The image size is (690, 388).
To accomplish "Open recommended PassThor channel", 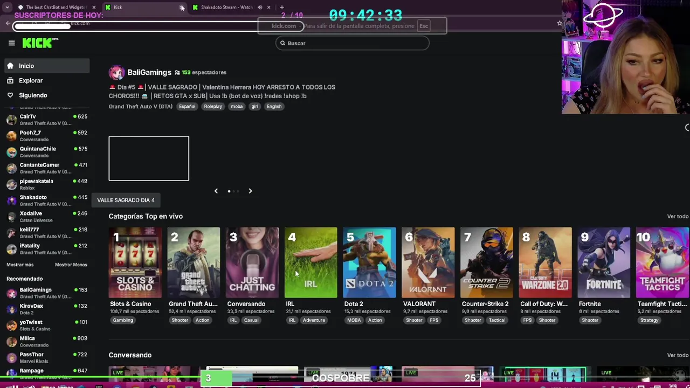I will [x=47, y=358].
